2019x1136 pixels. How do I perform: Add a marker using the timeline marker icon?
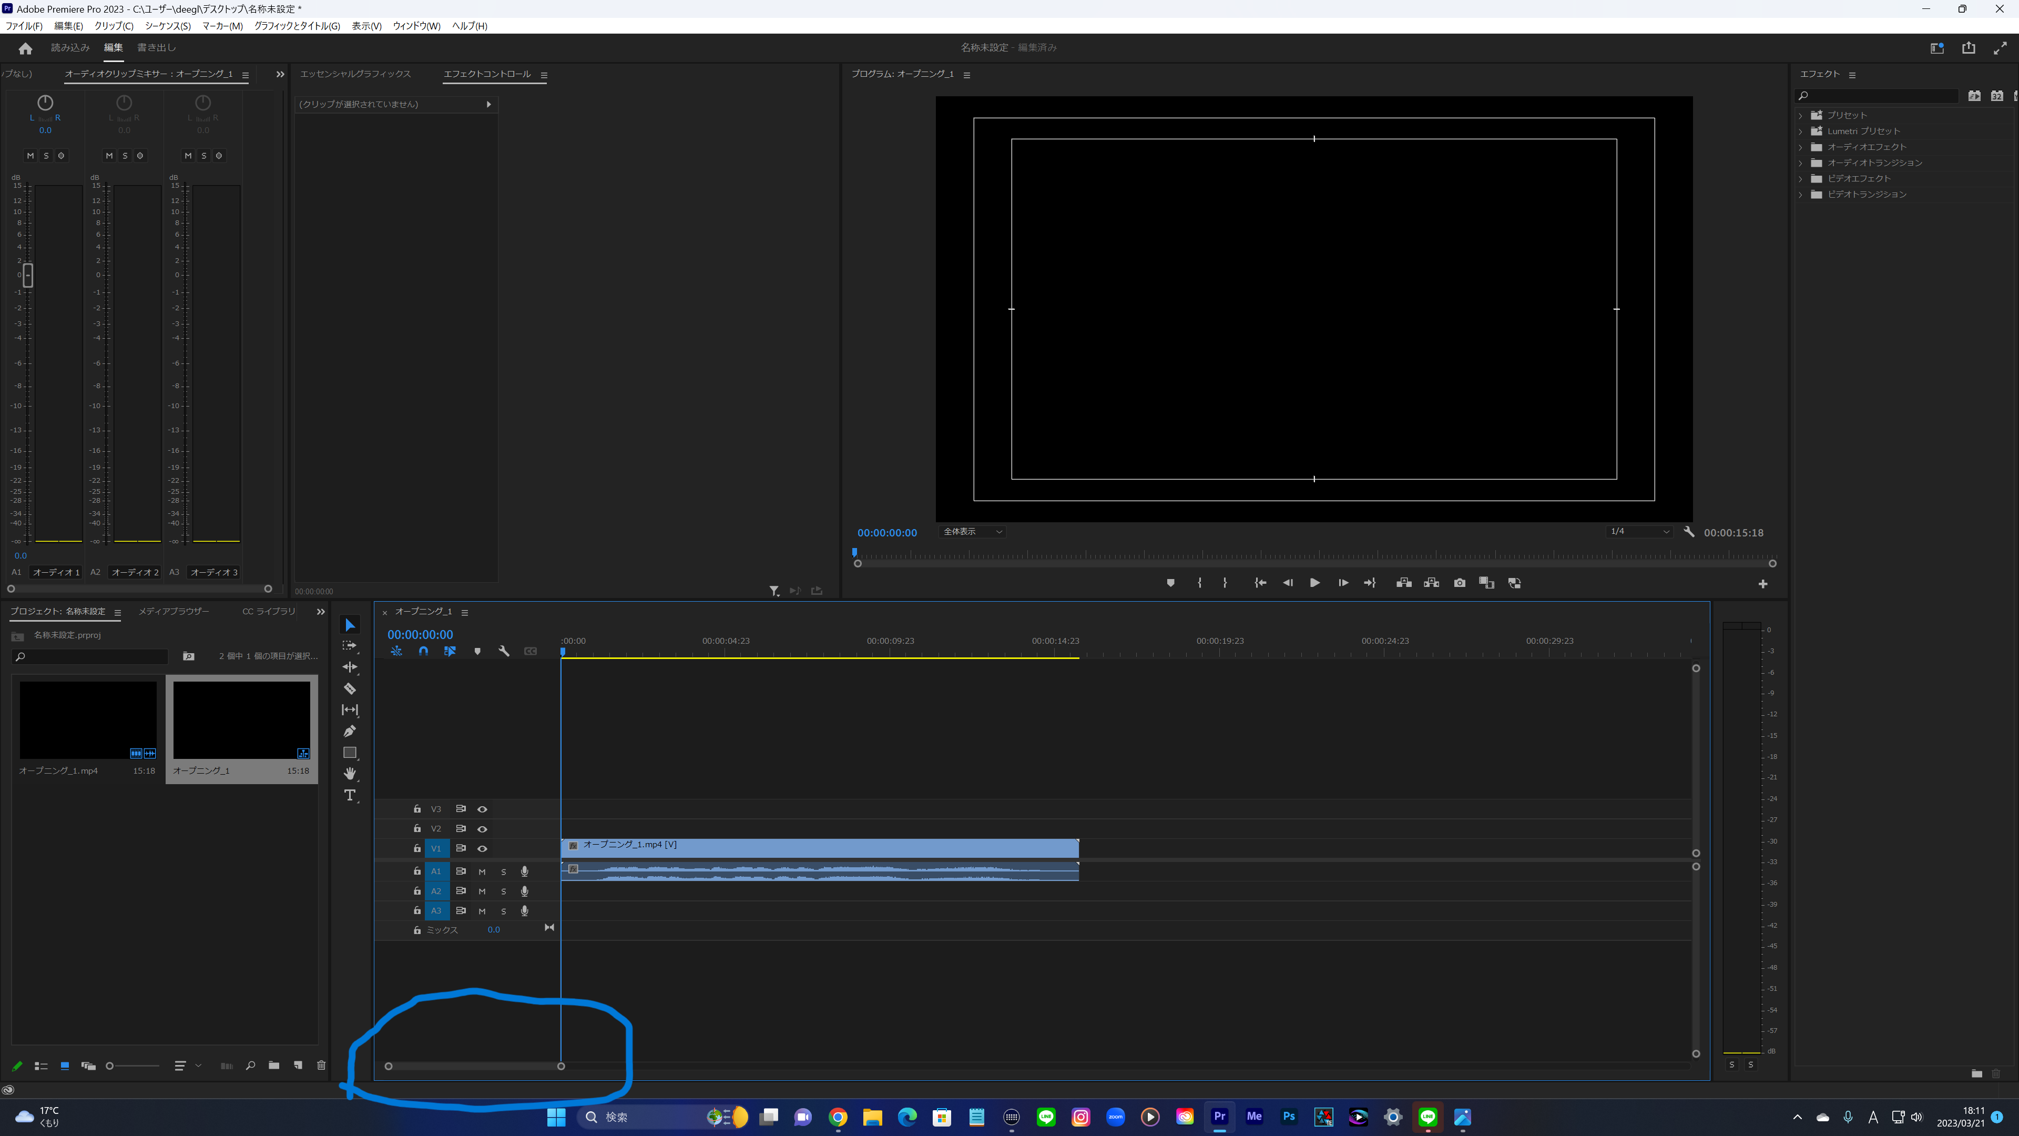(477, 652)
